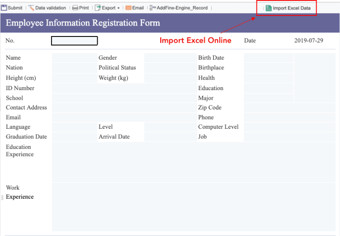
Task: Select the Political Status input field
Action: click(170, 68)
